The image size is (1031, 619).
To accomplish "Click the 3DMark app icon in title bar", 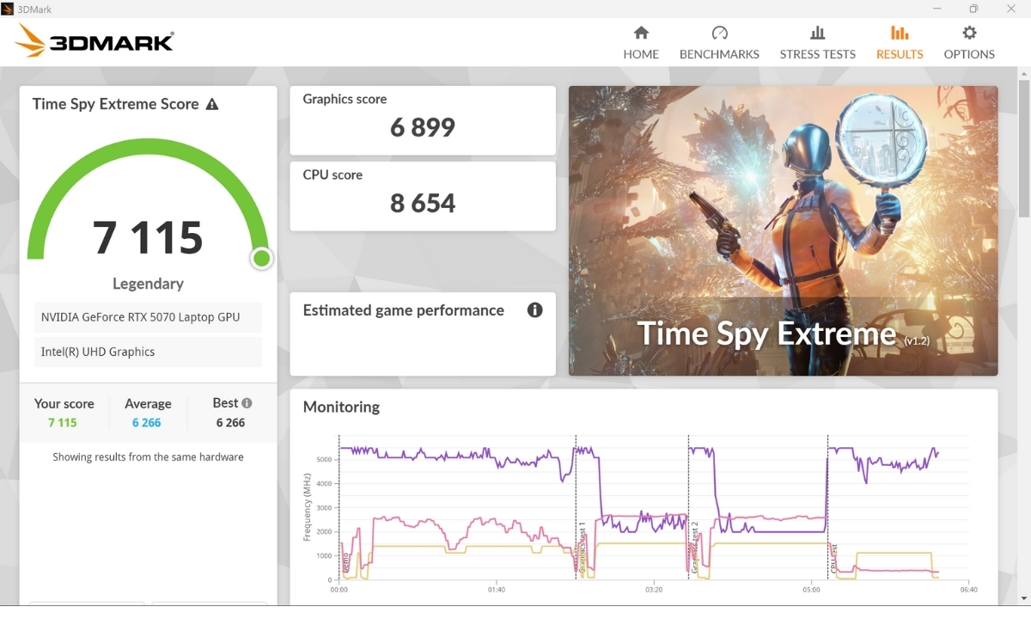I will [x=7, y=9].
